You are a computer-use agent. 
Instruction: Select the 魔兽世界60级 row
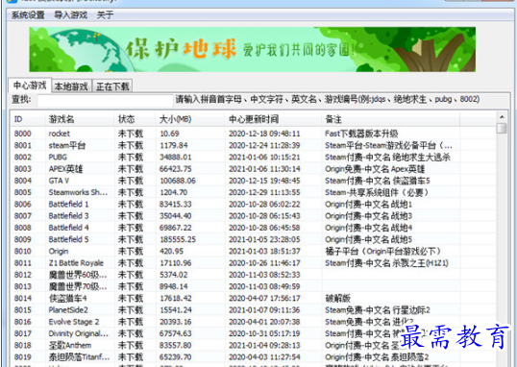click(x=254, y=275)
